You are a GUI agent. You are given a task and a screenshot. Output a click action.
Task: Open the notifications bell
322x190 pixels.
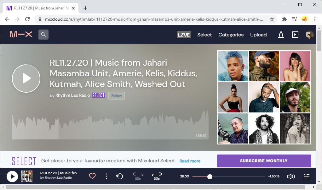[281, 35]
